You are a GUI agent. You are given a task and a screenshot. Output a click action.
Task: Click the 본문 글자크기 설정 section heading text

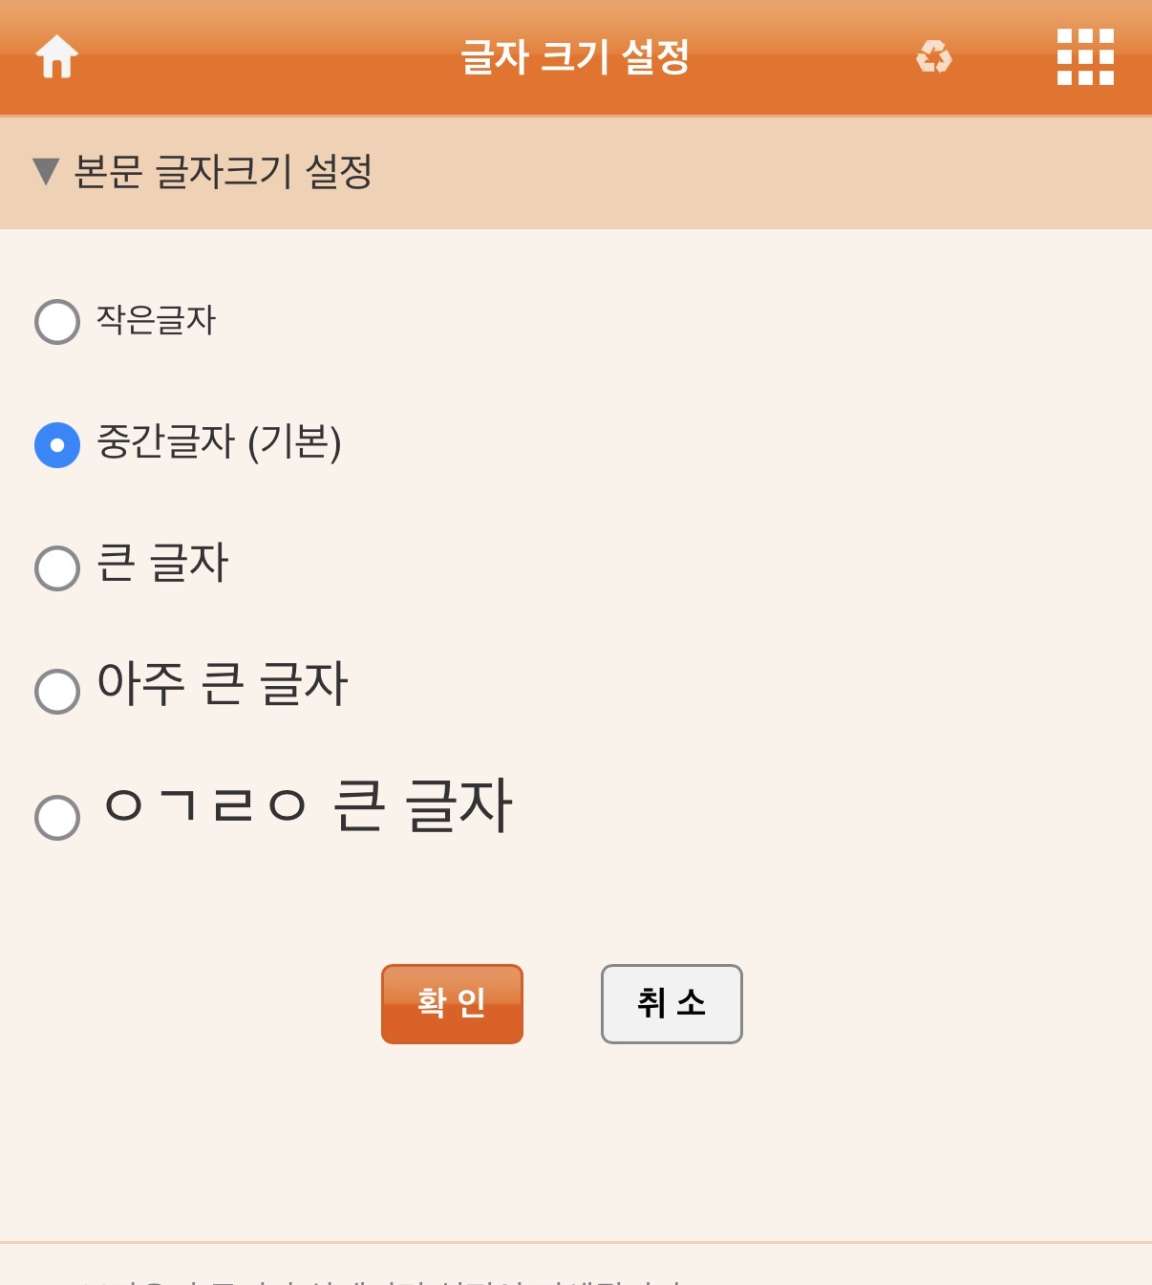pos(223,172)
